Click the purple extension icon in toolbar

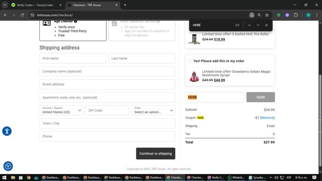click(x=287, y=15)
